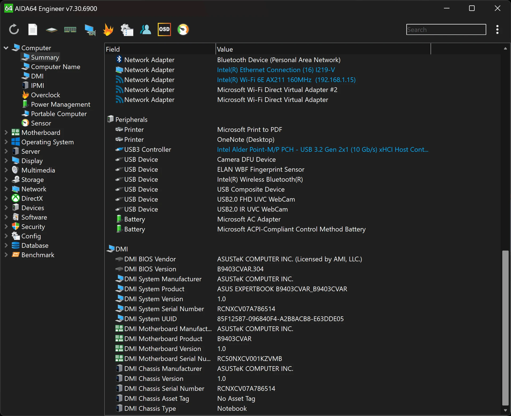
Task: Select the Peripherals group header
Action: coord(127,120)
